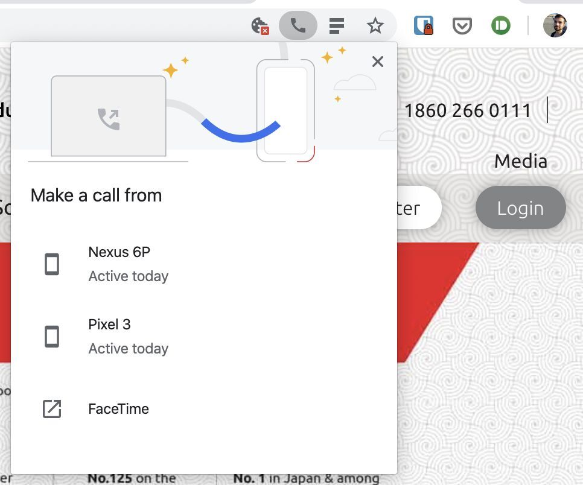Toggle the click-to-call phone icon
This screenshot has height=485, width=583.
click(298, 26)
